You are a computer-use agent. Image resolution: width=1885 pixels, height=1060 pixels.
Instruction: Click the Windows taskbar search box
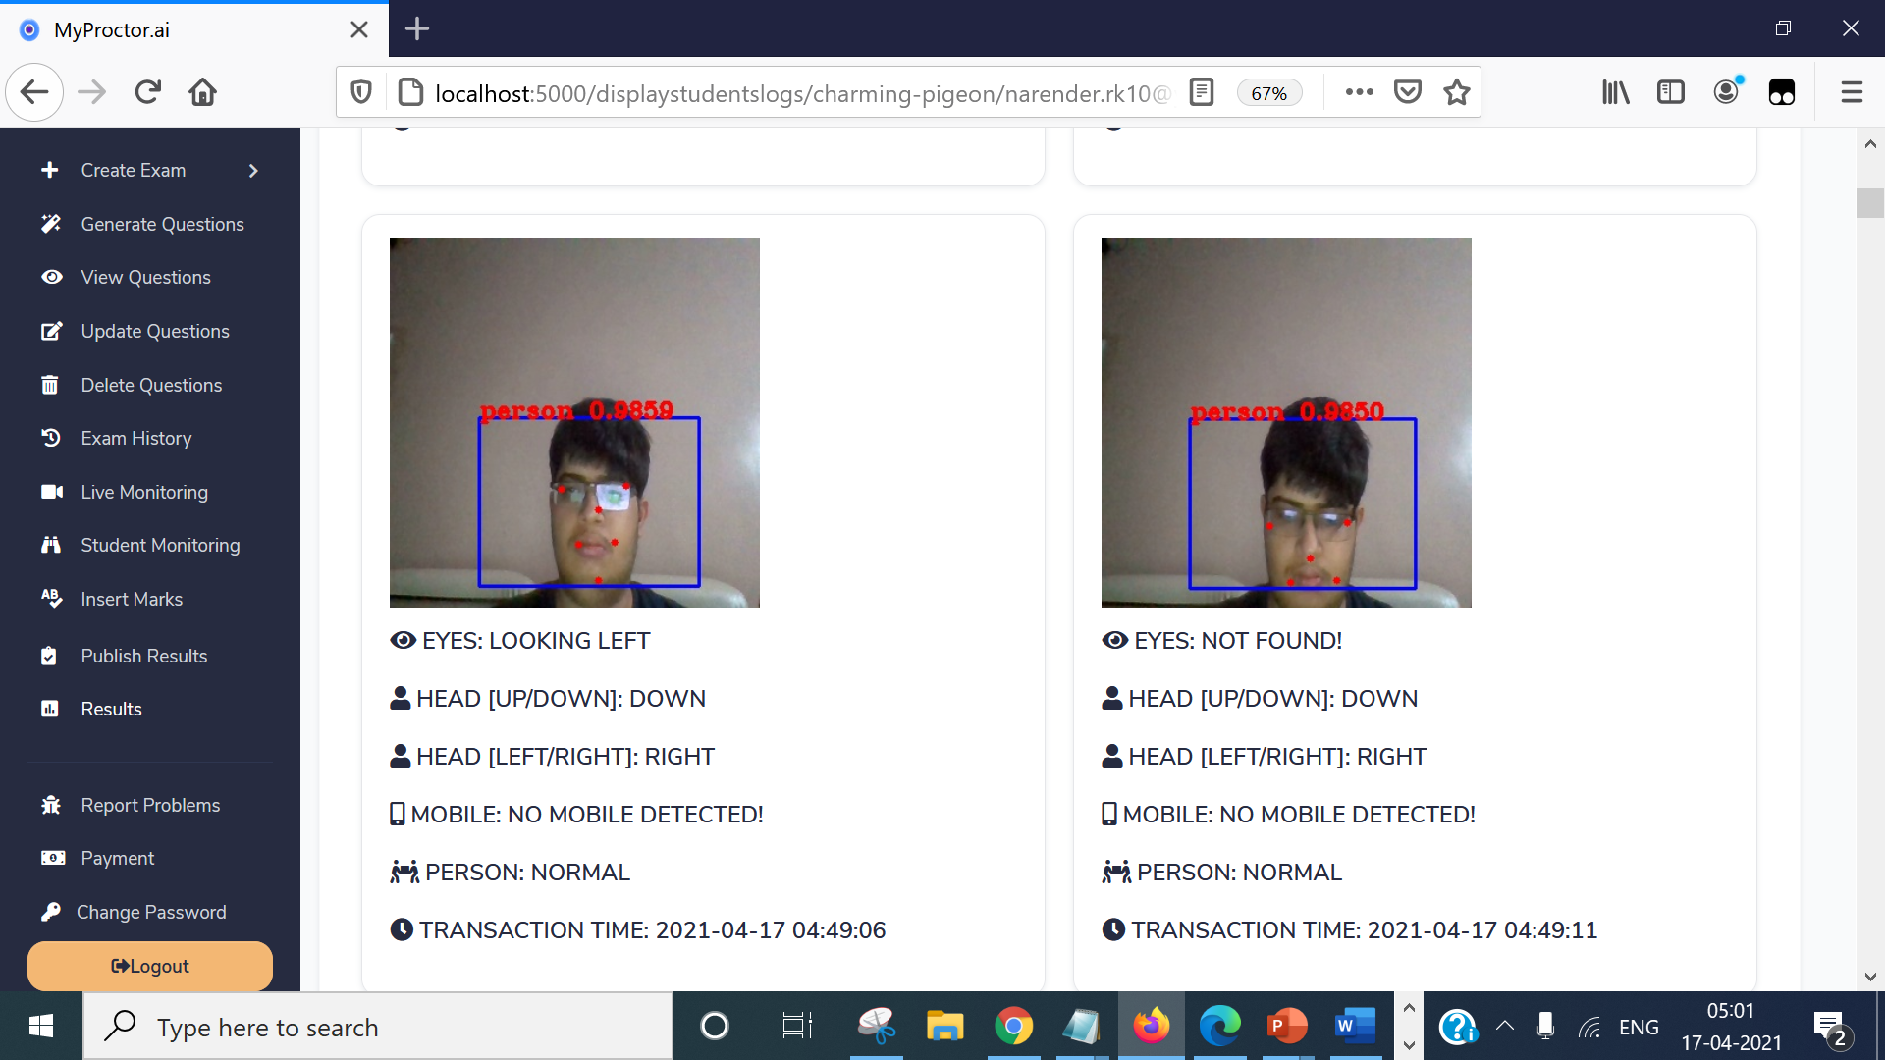[x=378, y=1027]
